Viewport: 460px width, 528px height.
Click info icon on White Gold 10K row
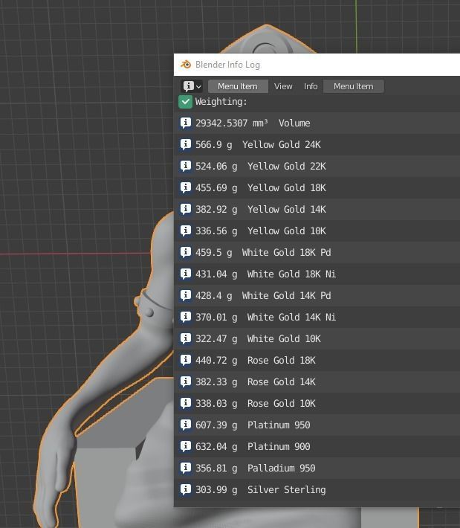point(186,338)
